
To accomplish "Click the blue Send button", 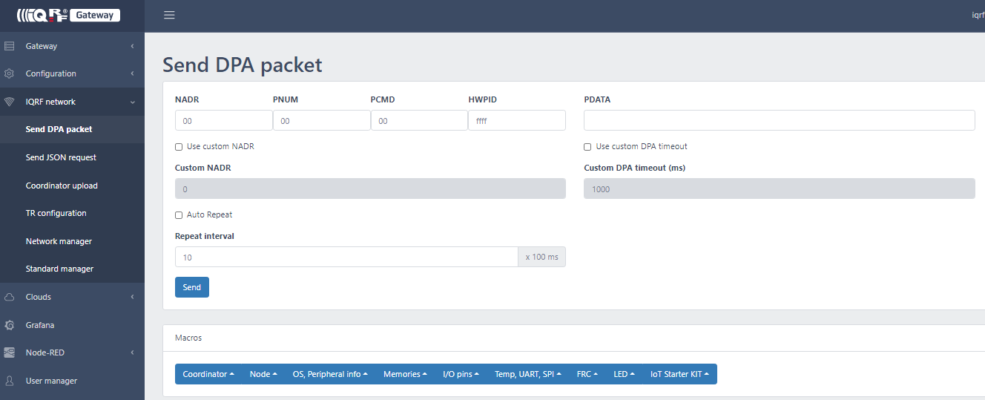I will pos(192,287).
